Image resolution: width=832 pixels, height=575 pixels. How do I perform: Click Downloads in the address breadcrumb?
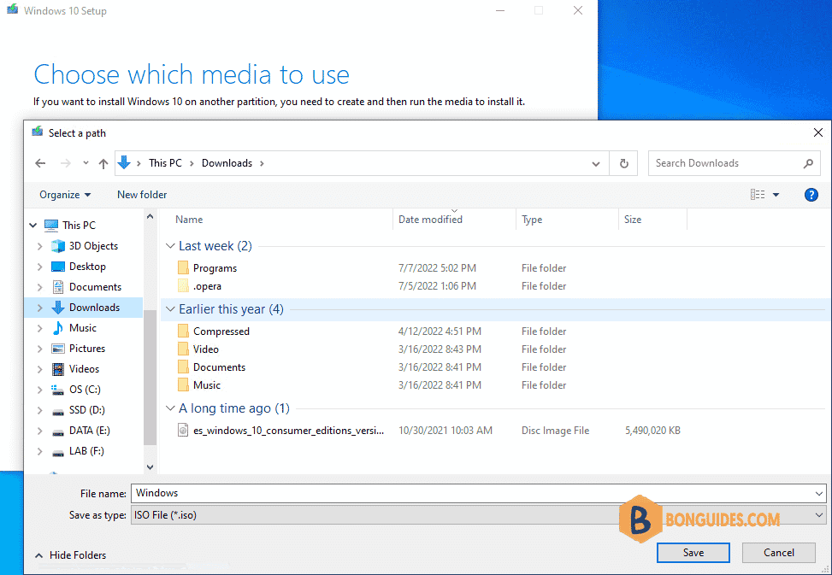(x=227, y=163)
